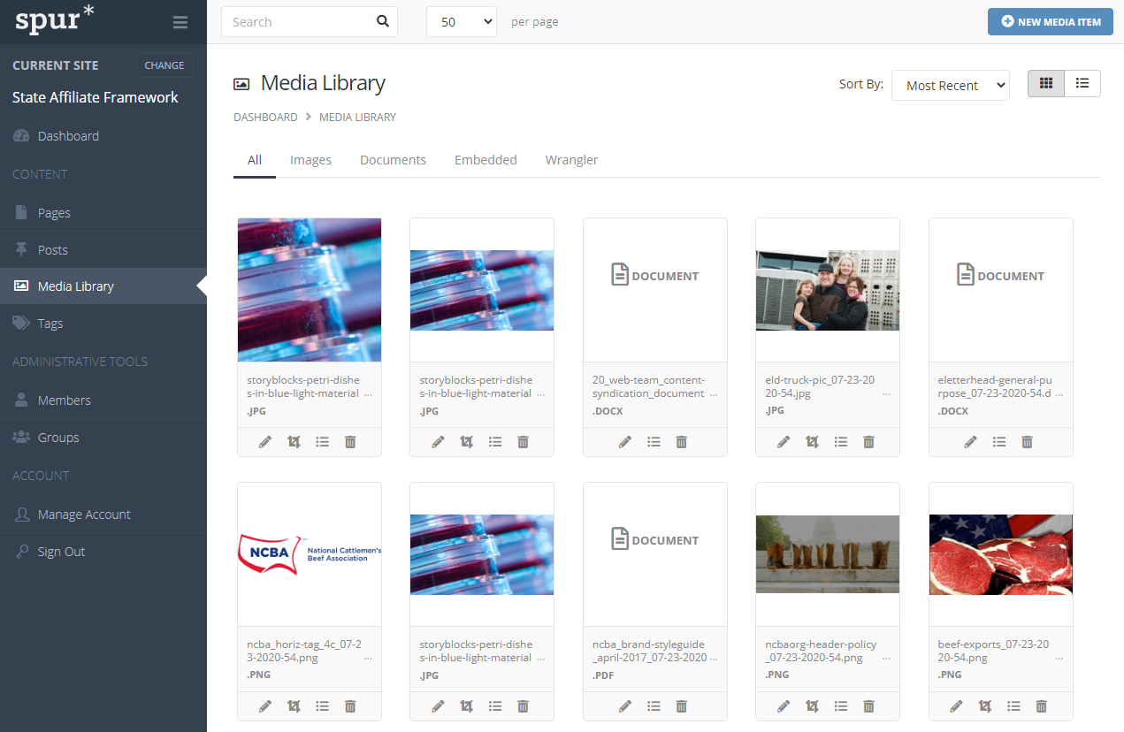Edit the eld-truck-pic image with pencil icon
Image resolution: width=1124 pixels, height=732 pixels.
(783, 441)
